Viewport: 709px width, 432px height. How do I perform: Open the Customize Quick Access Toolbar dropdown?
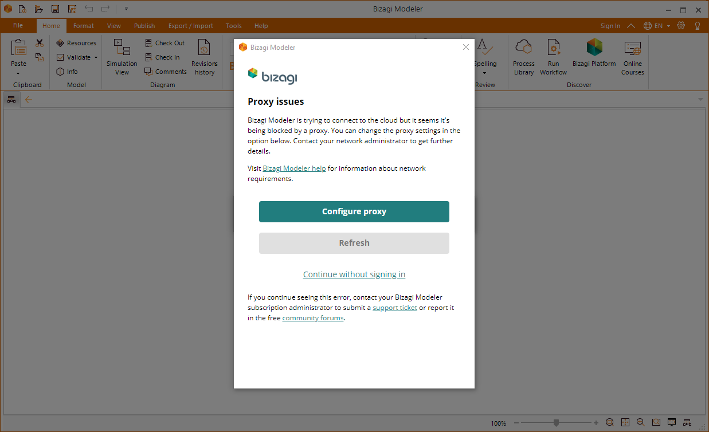point(126,9)
